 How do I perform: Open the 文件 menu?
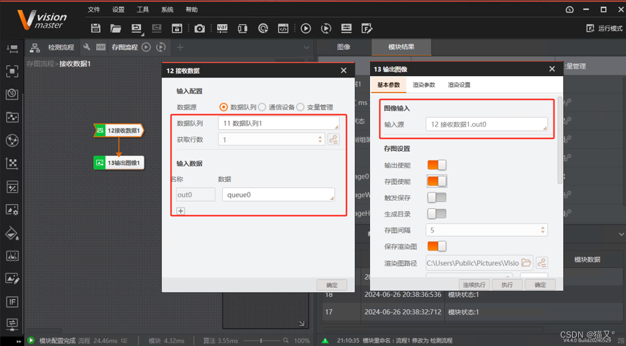(x=94, y=10)
